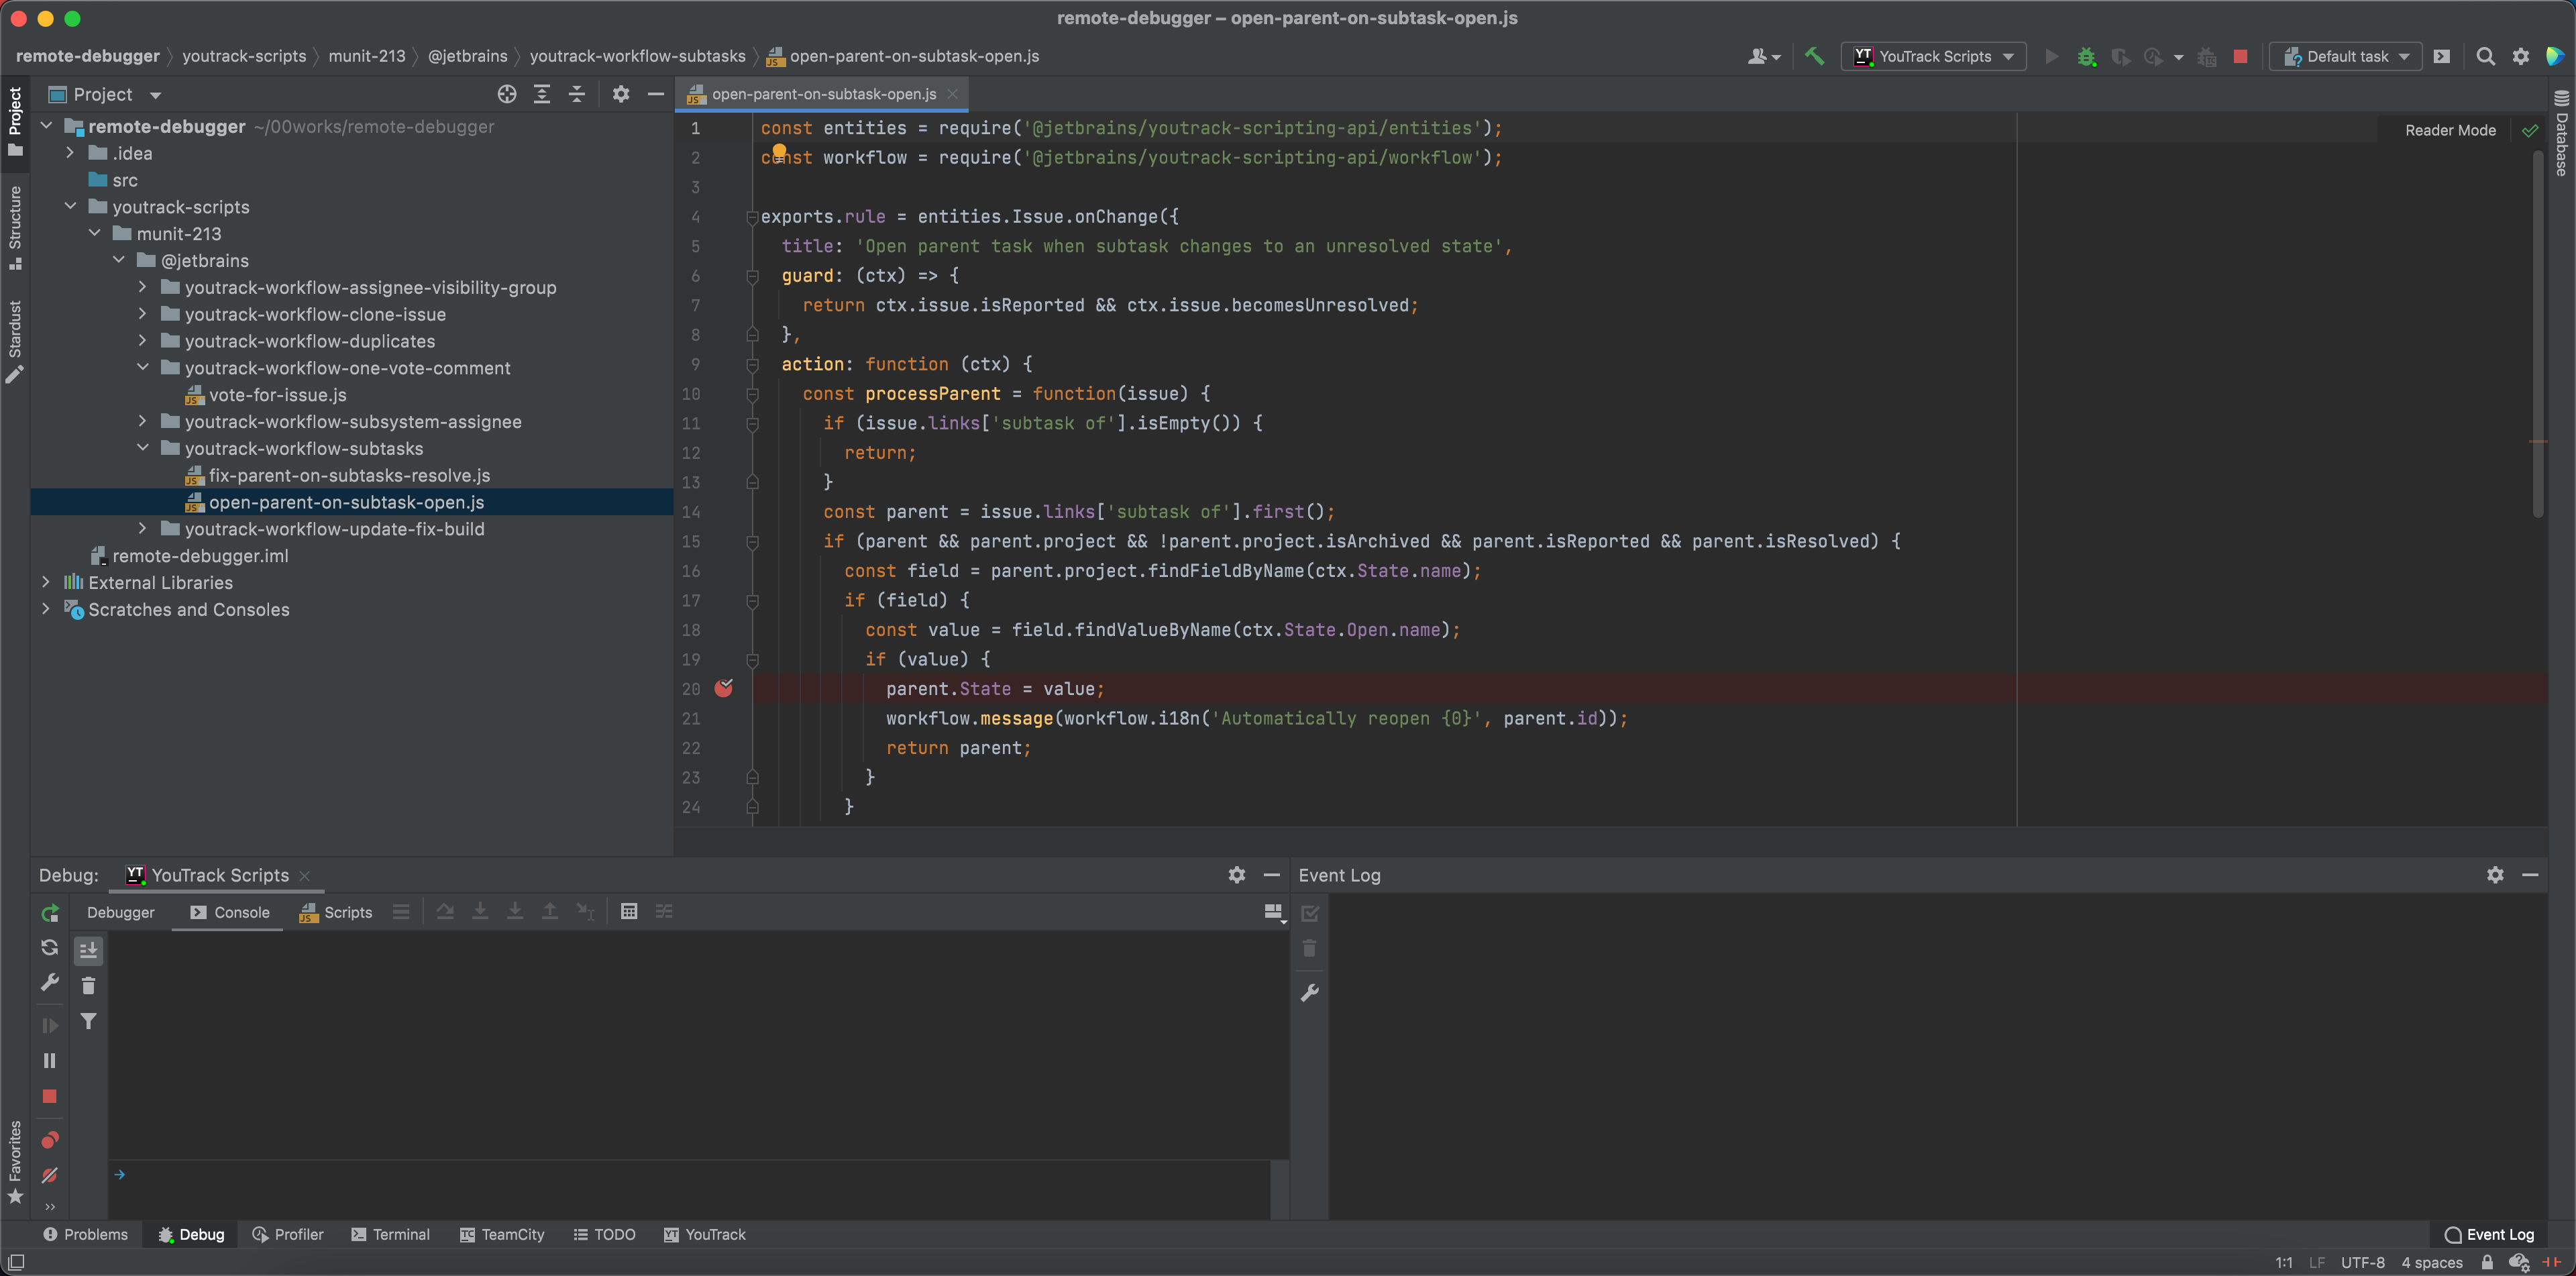The width and height of the screenshot is (2576, 1276).
Task: Hide the Project panel with minus icon
Action: tap(656, 94)
